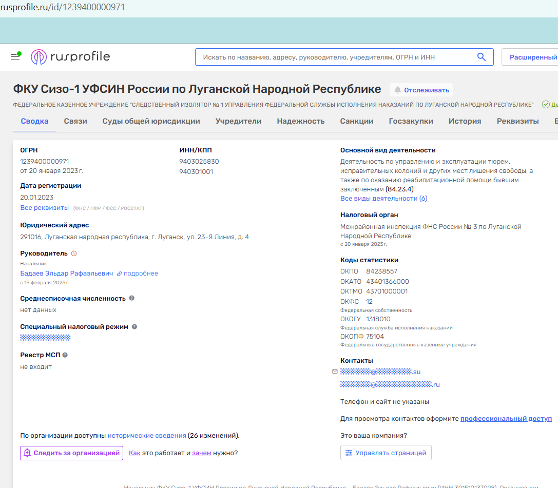Image resolution: width=558 pixels, height=488 pixels.
Task: Open the Госзакупки tab
Action: (x=411, y=121)
